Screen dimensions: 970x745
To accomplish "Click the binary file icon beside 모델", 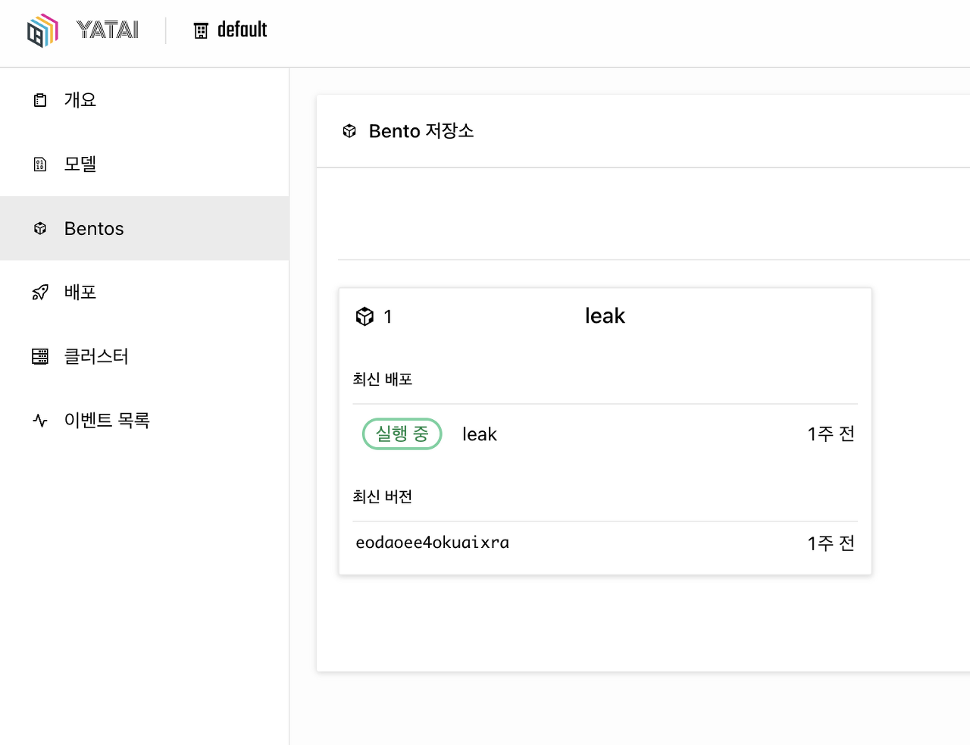I will tap(40, 164).
